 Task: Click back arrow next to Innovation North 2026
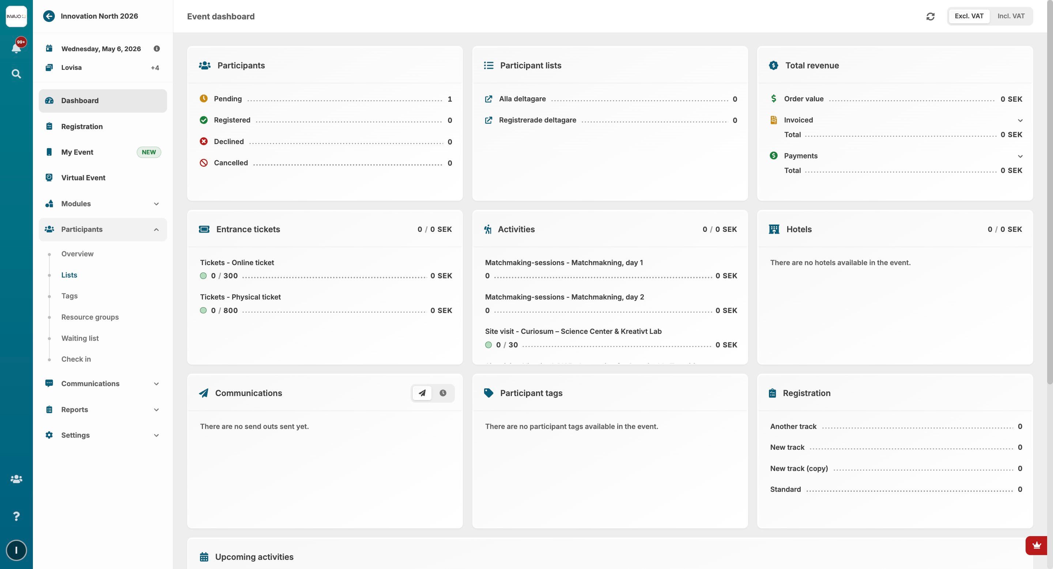click(x=49, y=16)
